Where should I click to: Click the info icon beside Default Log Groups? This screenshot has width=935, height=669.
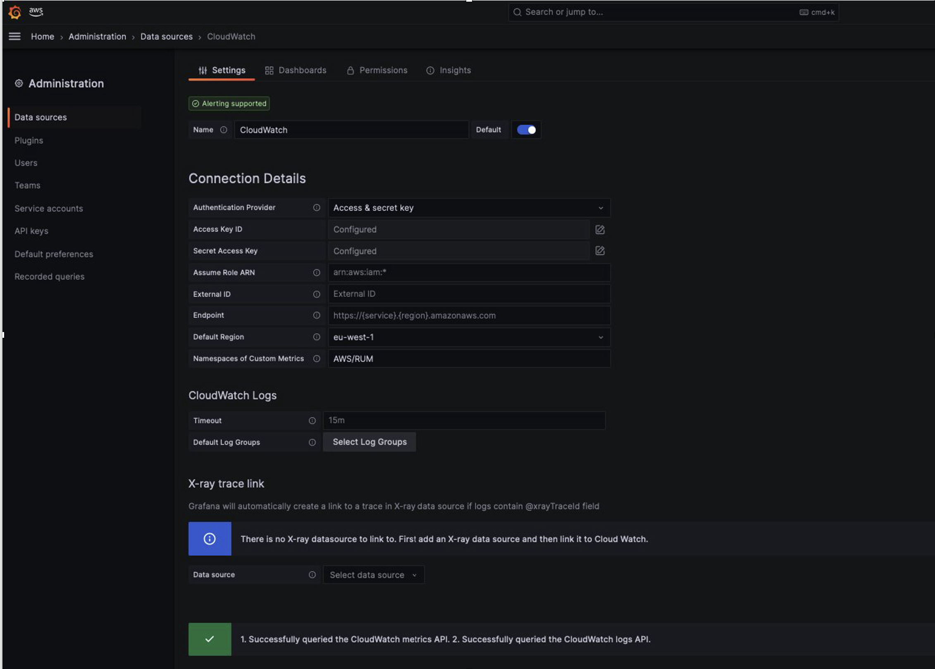click(312, 442)
